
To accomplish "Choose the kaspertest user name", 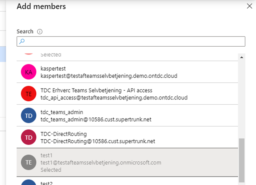I will click(x=53, y=69).
